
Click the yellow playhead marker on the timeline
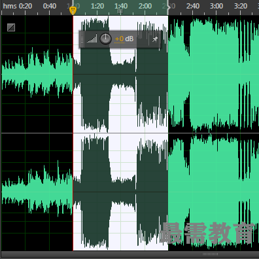click(73, 10)
